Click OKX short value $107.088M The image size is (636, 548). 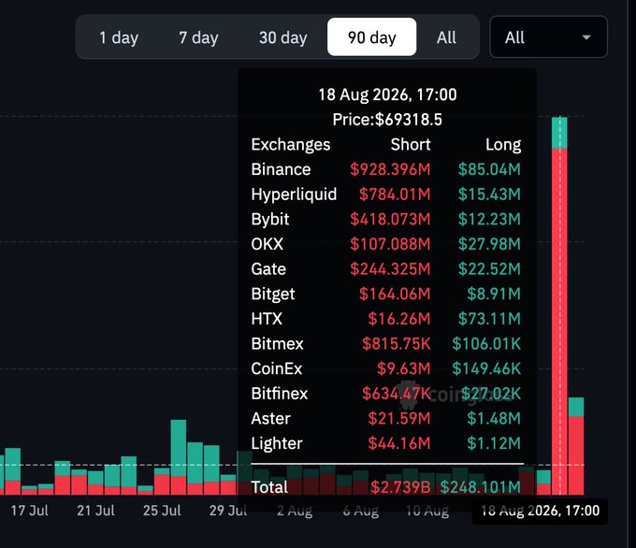click(390, 244)
